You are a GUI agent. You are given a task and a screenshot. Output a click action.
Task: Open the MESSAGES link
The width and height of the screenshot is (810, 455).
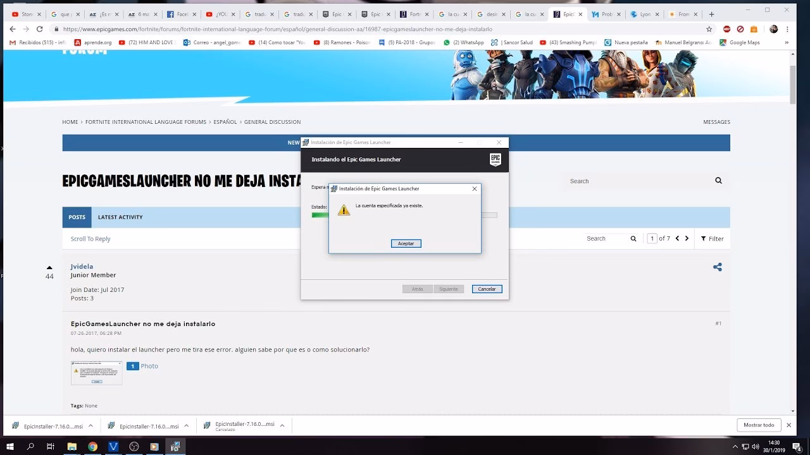point(716,122)
